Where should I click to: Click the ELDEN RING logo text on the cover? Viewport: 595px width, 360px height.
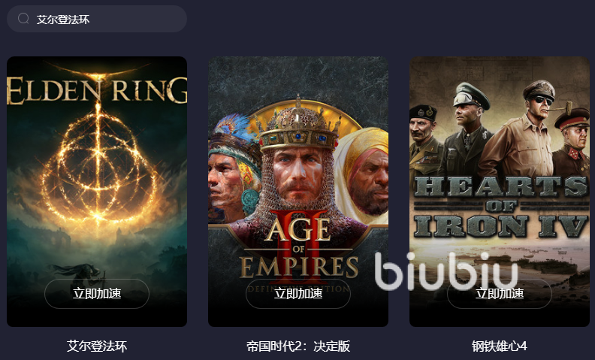click(97, 90)
